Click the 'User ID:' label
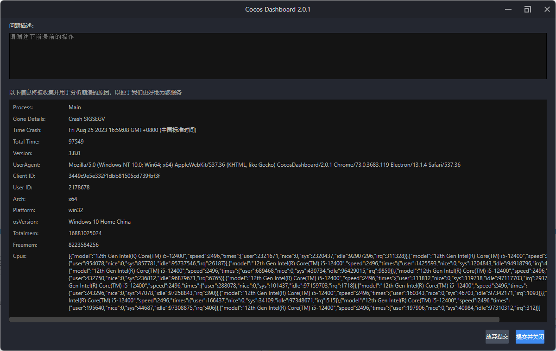Image resolution: width=556 pixels, height=351 pixels. 22,188
